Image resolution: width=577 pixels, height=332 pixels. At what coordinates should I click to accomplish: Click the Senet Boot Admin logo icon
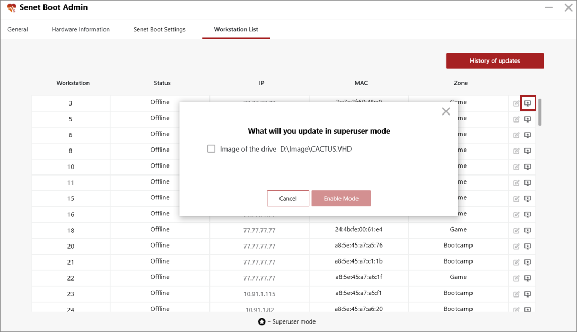(12, 8)
